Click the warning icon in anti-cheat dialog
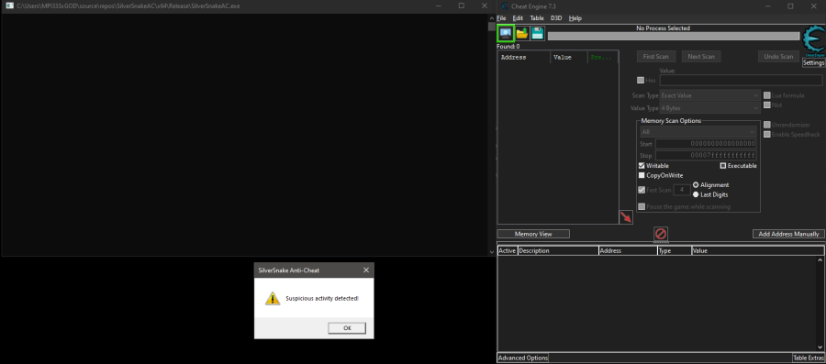The image size is (826, 364). (x=273, y=298)
